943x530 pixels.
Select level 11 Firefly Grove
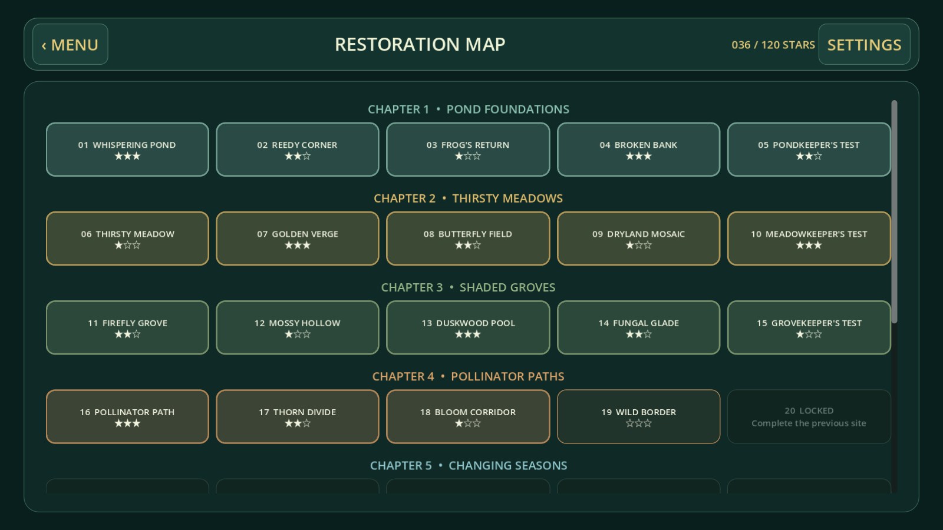127,327
